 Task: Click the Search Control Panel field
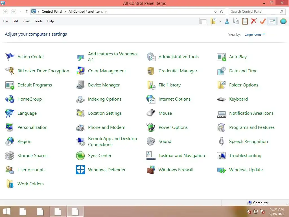click(x=257, y=12)
